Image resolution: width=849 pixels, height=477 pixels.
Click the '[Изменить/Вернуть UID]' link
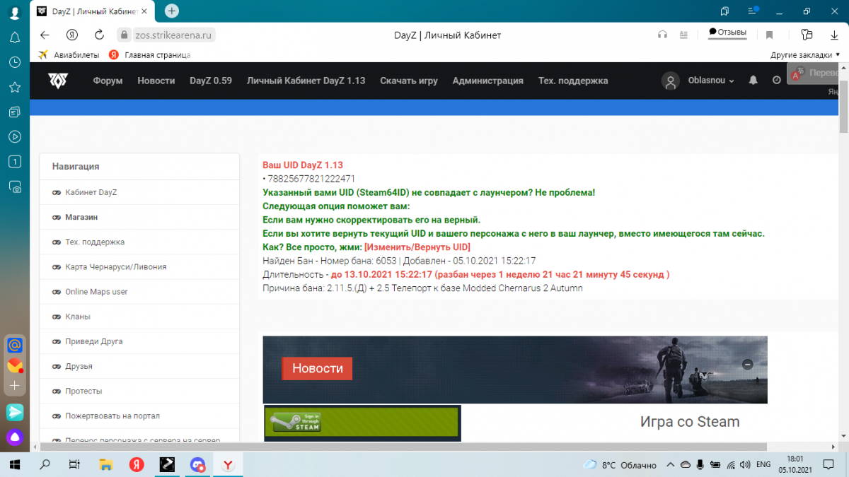coord(417,247)
